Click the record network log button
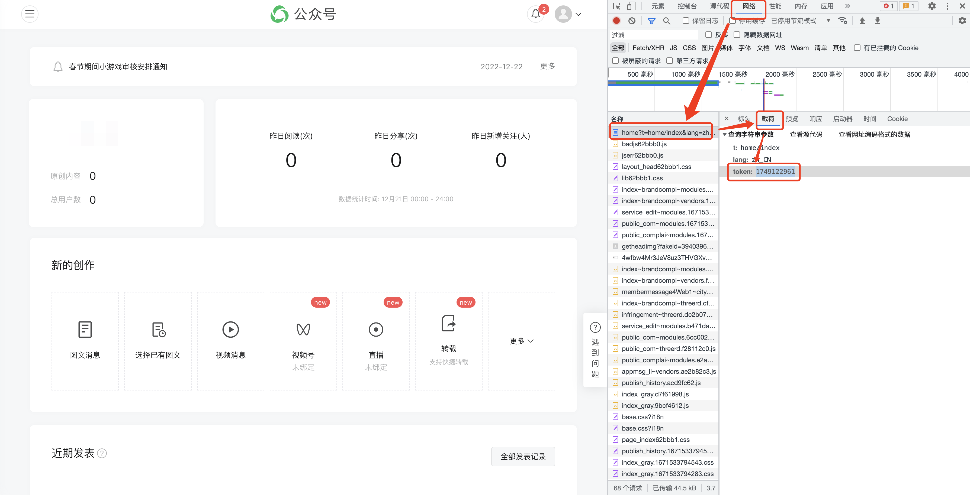 point(616,21)
